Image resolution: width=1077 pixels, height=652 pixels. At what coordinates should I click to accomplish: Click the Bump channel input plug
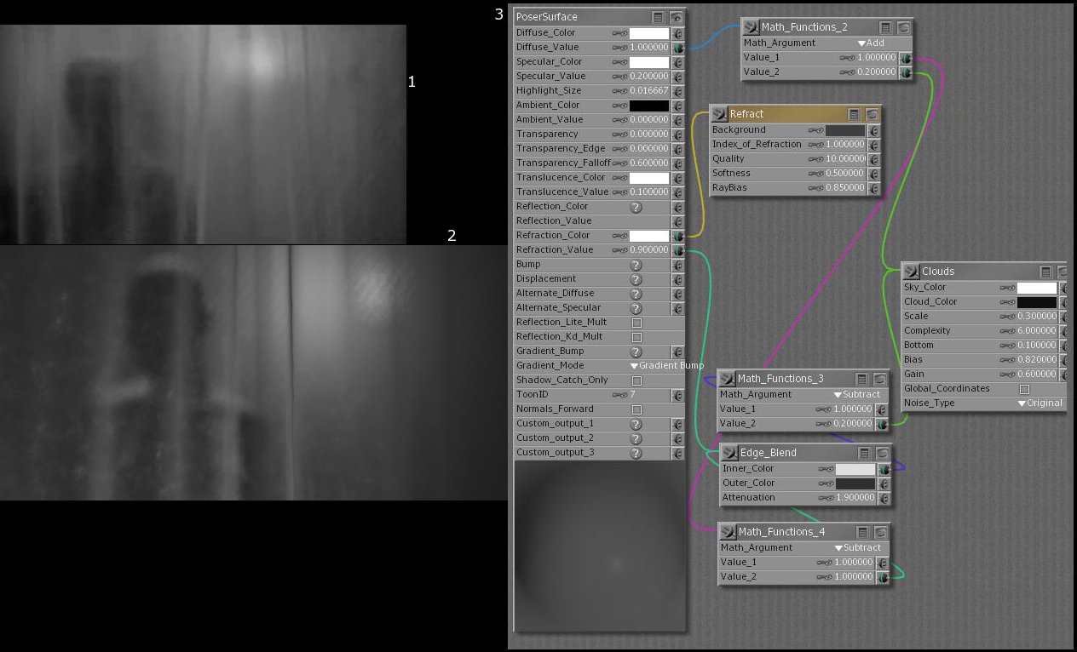678,265
